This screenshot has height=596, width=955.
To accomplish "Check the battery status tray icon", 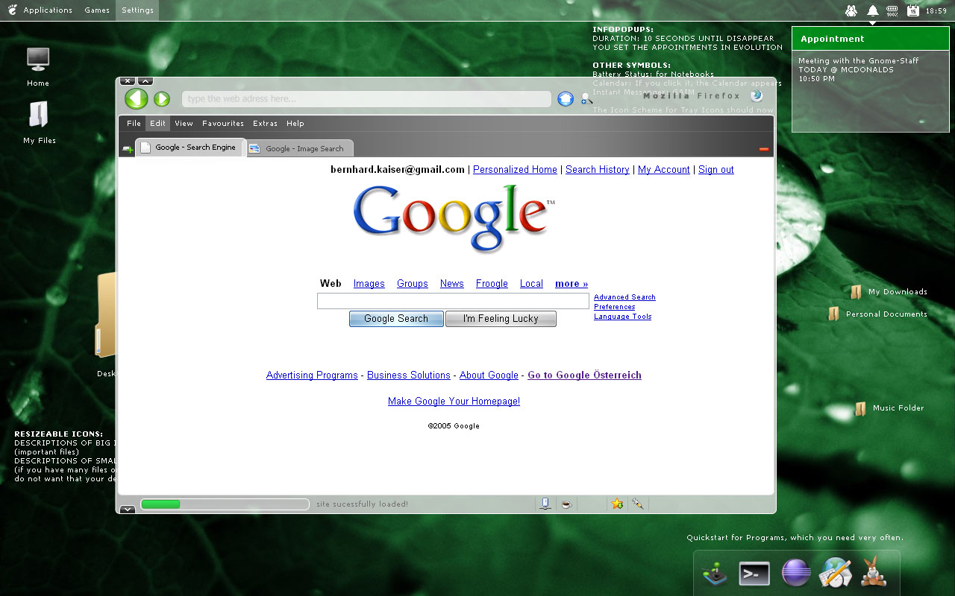I will (x=892, y=10).
